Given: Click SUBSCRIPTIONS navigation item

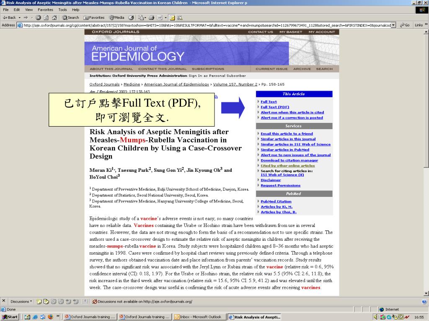Looking at the screenshot, I should coord(208,69).
